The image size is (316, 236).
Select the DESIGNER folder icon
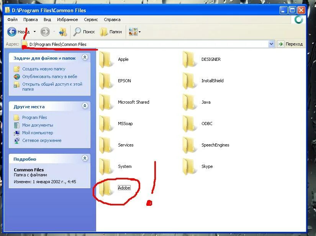click(x=189, y=59)
